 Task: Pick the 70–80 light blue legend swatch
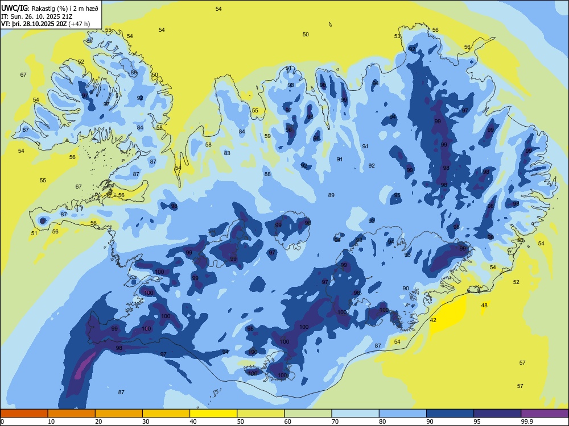[x=355, y=414]
